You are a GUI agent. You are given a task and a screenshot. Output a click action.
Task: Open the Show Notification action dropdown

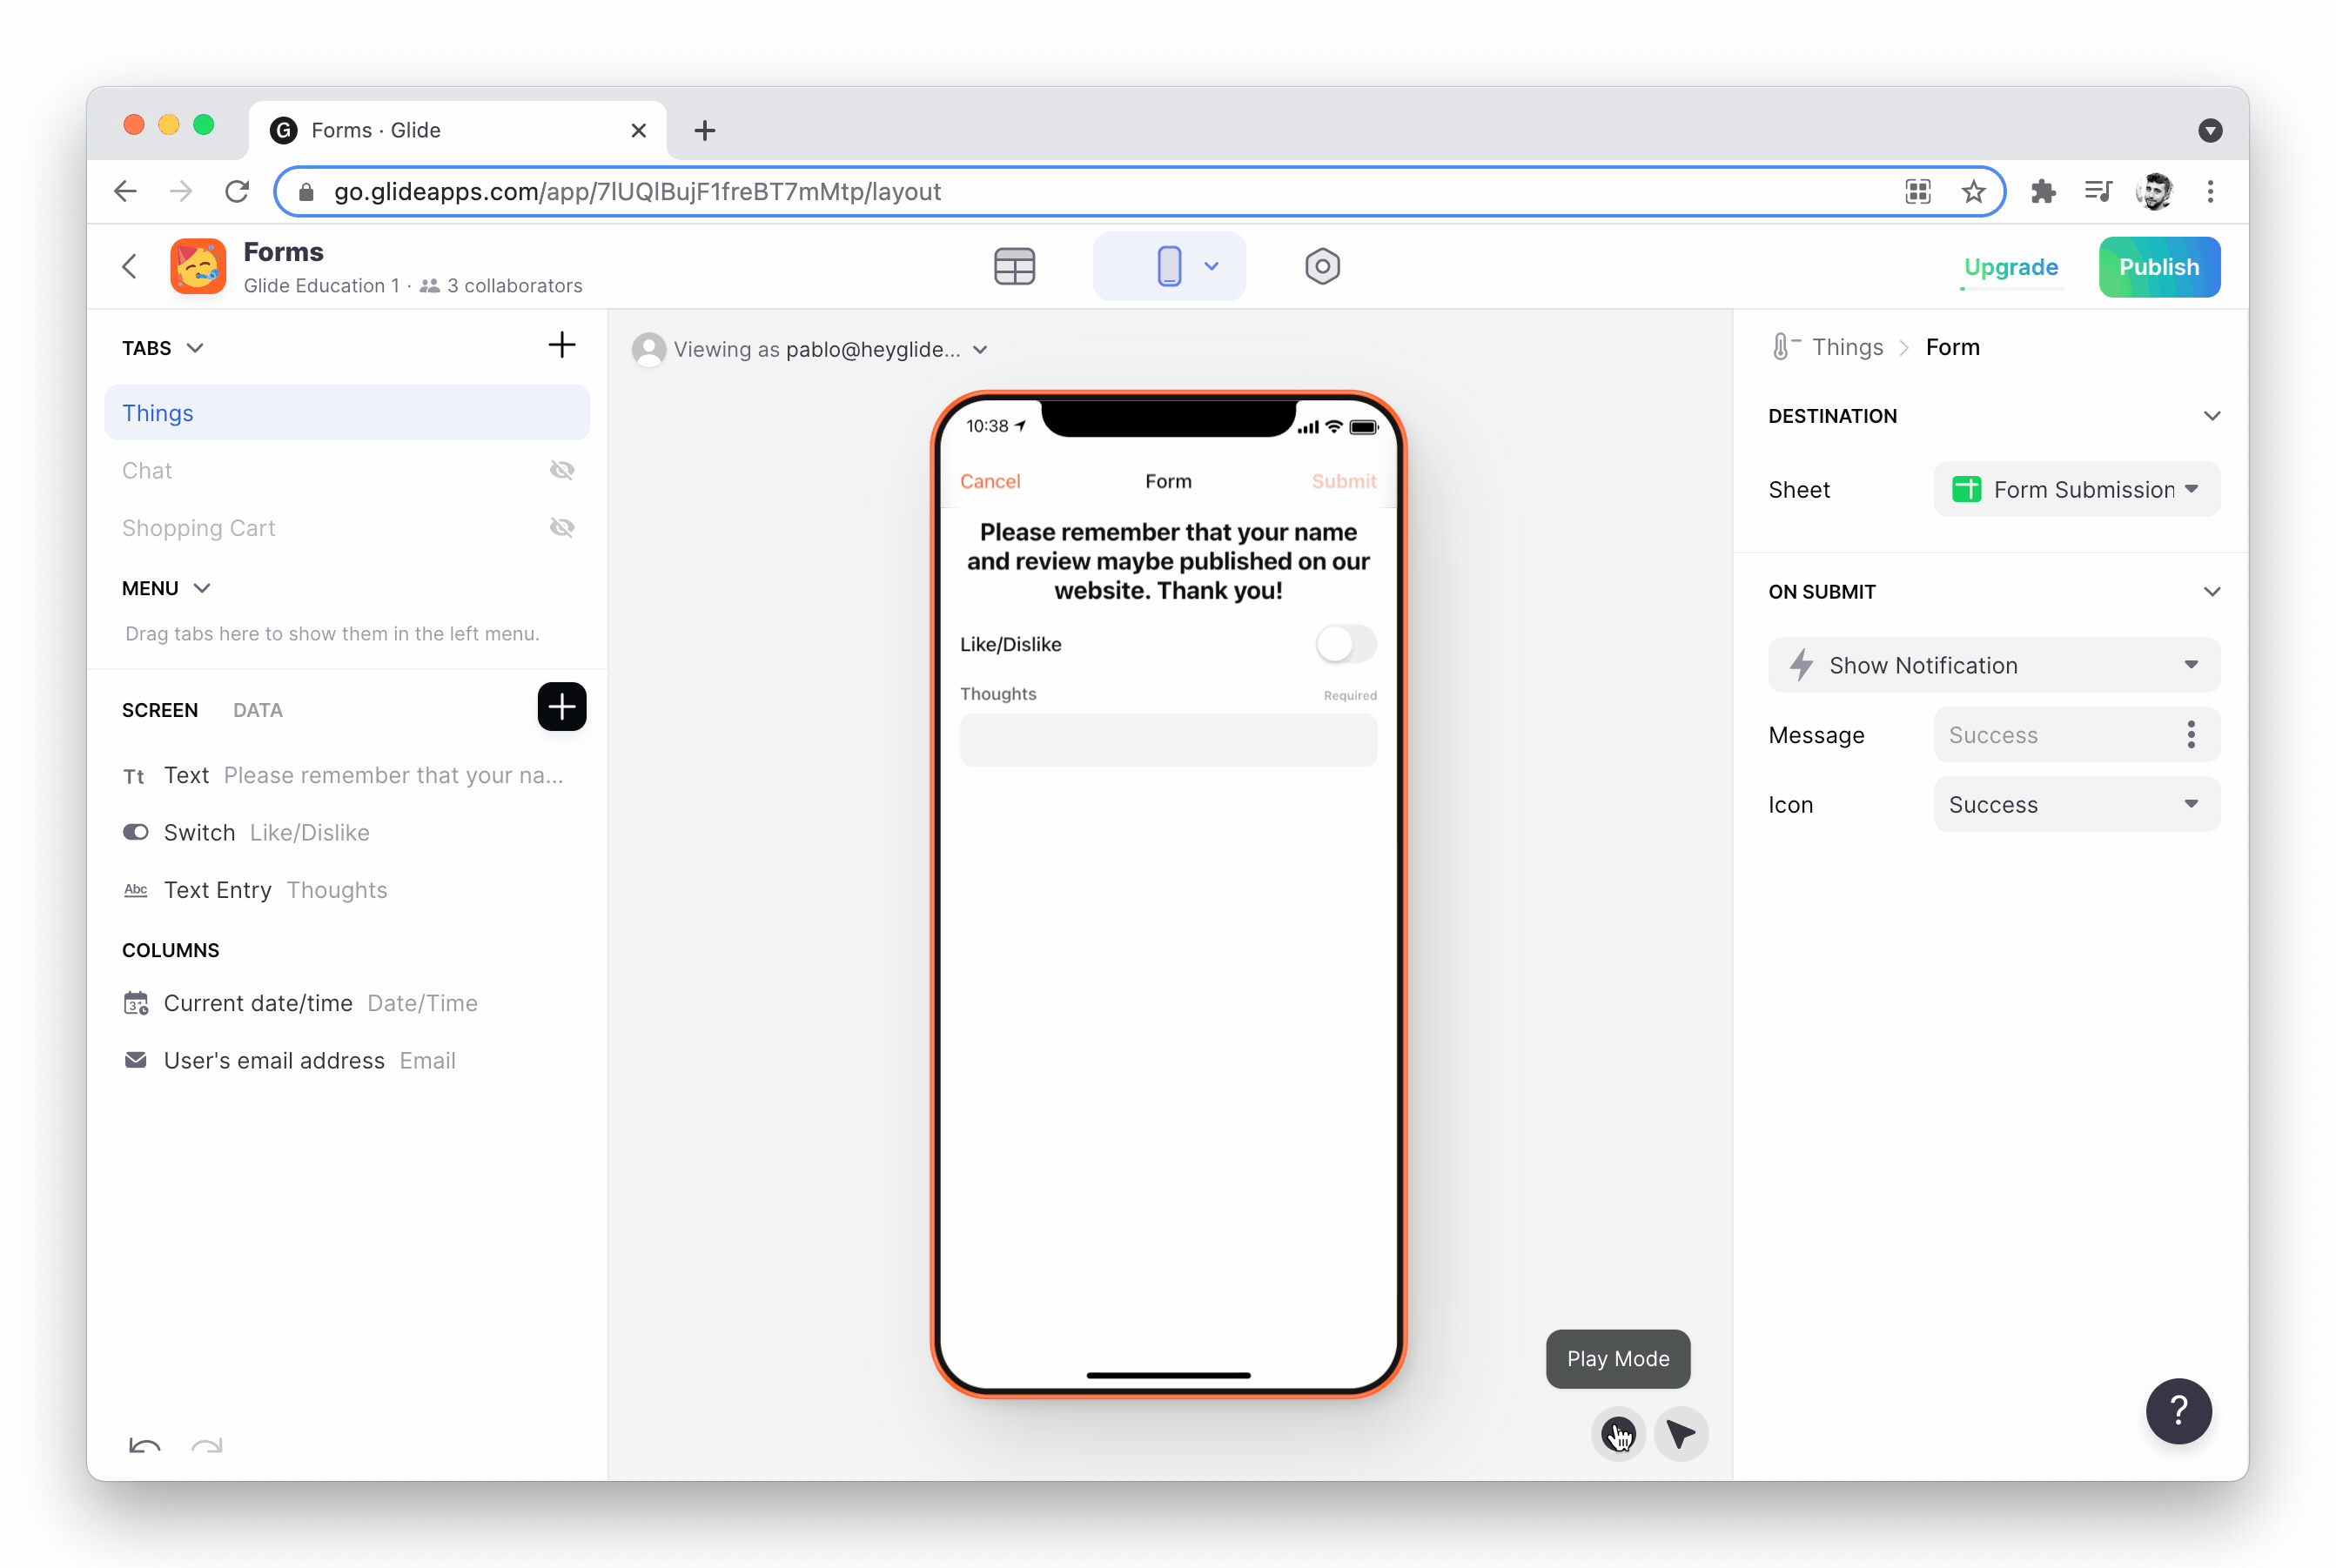point(1993,665)
